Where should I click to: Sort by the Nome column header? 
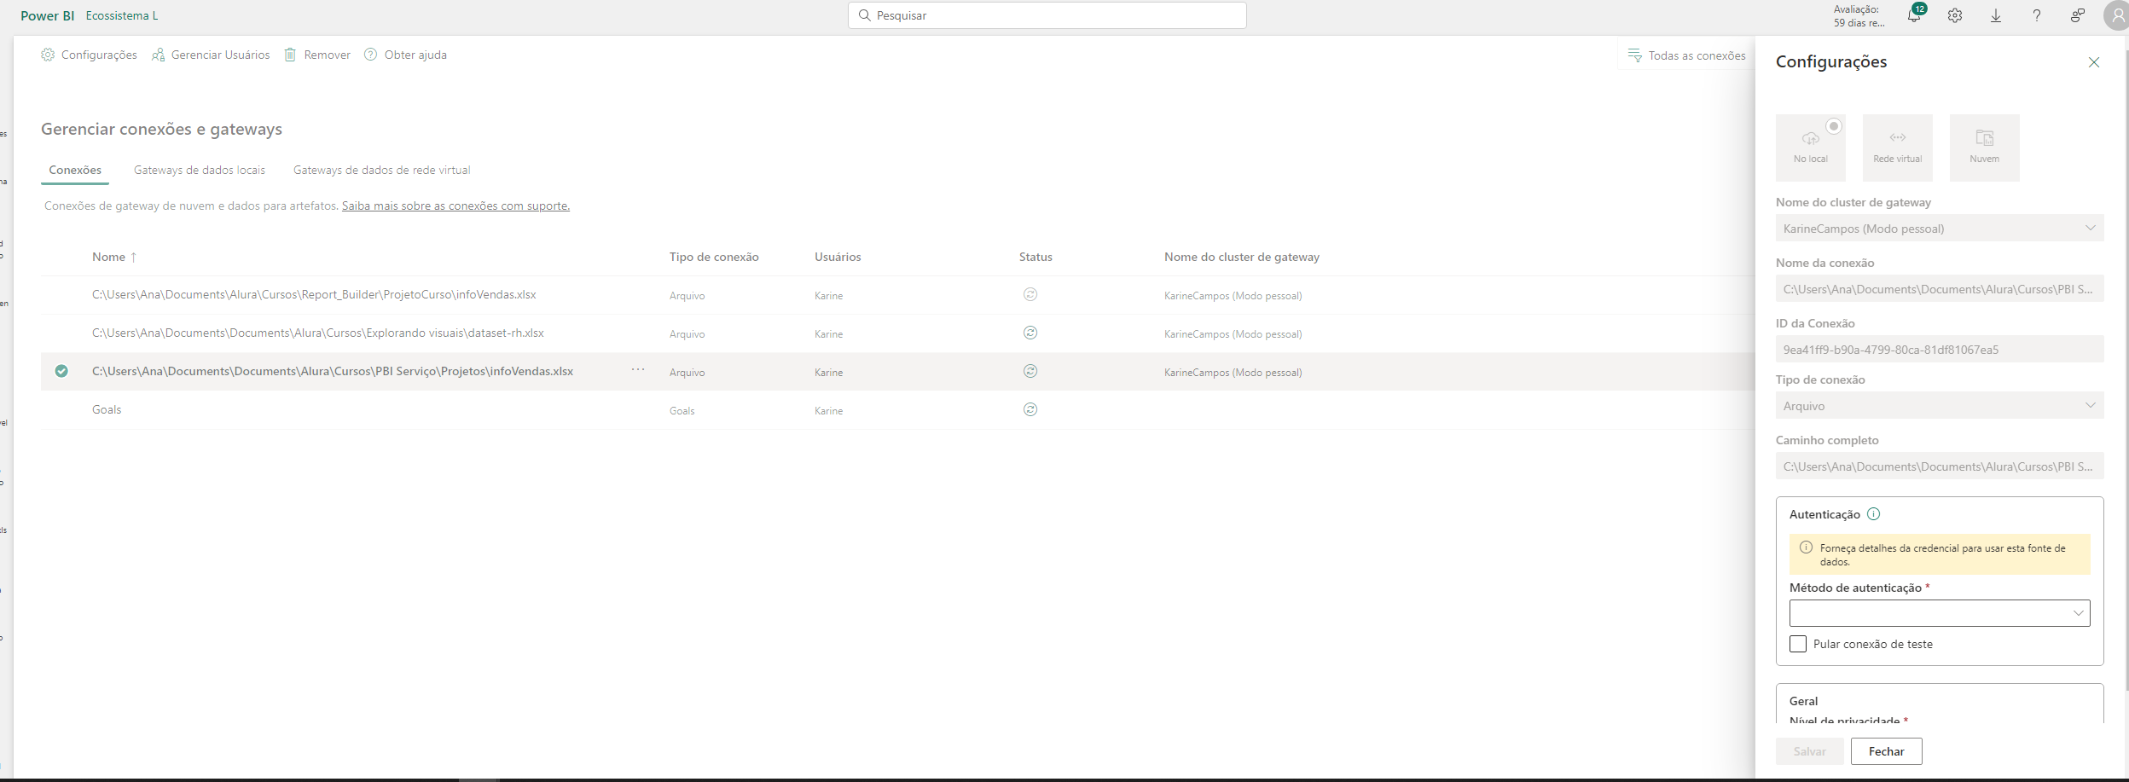coord(114,257)
